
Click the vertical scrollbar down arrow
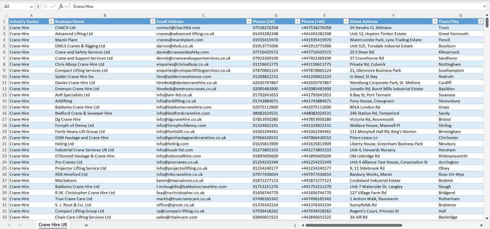coord(487,219)
